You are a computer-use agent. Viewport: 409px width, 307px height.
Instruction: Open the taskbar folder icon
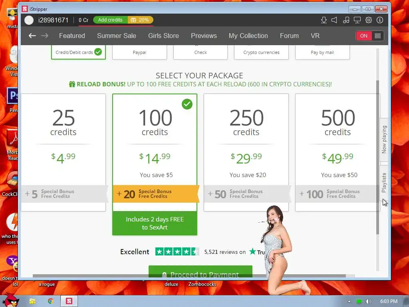(x=32, y=301)
